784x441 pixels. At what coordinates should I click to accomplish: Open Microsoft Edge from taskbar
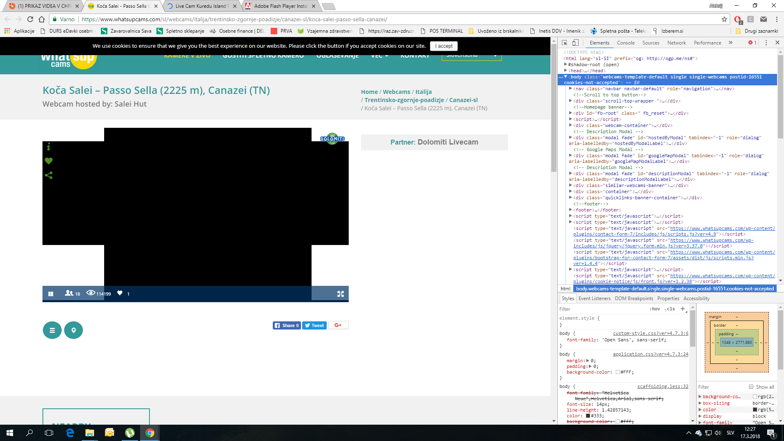70,433
